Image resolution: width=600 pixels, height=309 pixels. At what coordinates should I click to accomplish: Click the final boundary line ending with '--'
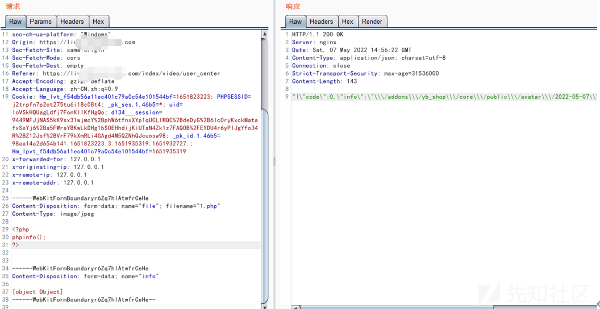tap(84, 299)
